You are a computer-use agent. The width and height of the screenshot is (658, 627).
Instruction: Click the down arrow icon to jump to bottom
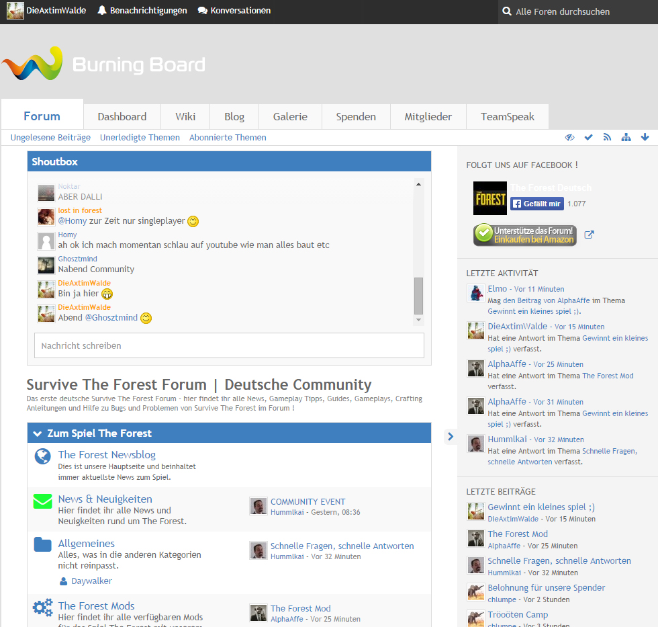pos(645,137)
